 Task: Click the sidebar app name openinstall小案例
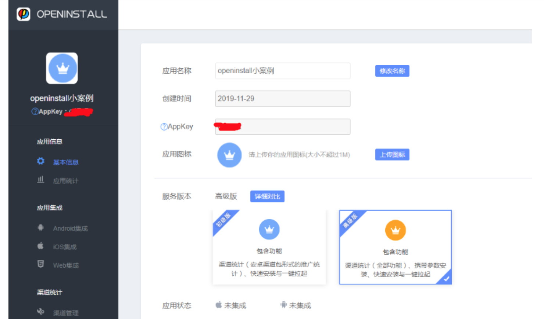62,98
